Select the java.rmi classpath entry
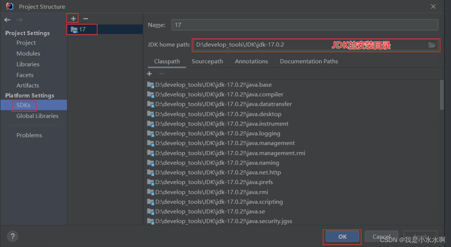 [x=207, y=192]
